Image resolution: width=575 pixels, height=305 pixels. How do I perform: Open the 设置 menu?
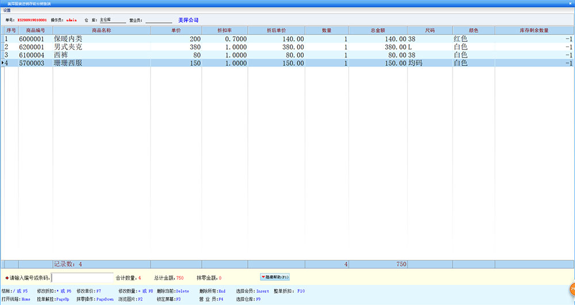tap(7, 10)
